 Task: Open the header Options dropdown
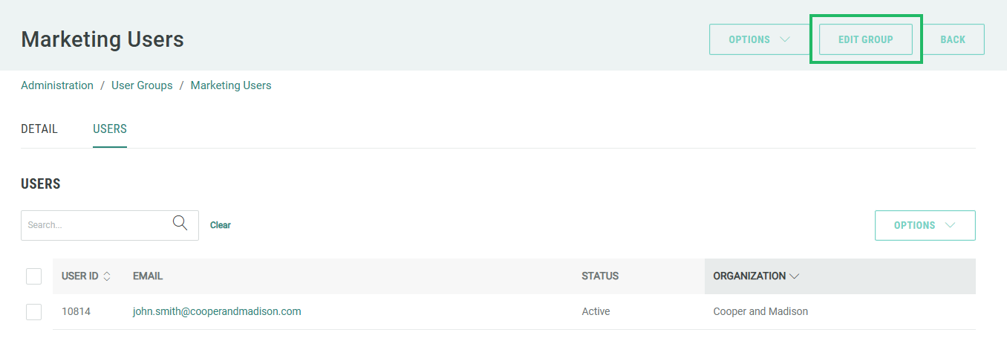pos(759,39)
